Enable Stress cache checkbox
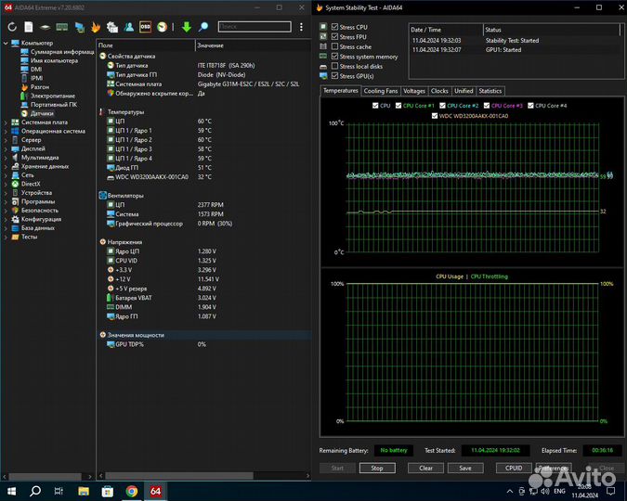The width and height of the screenshot is (627, 501). tap(334, 46)
